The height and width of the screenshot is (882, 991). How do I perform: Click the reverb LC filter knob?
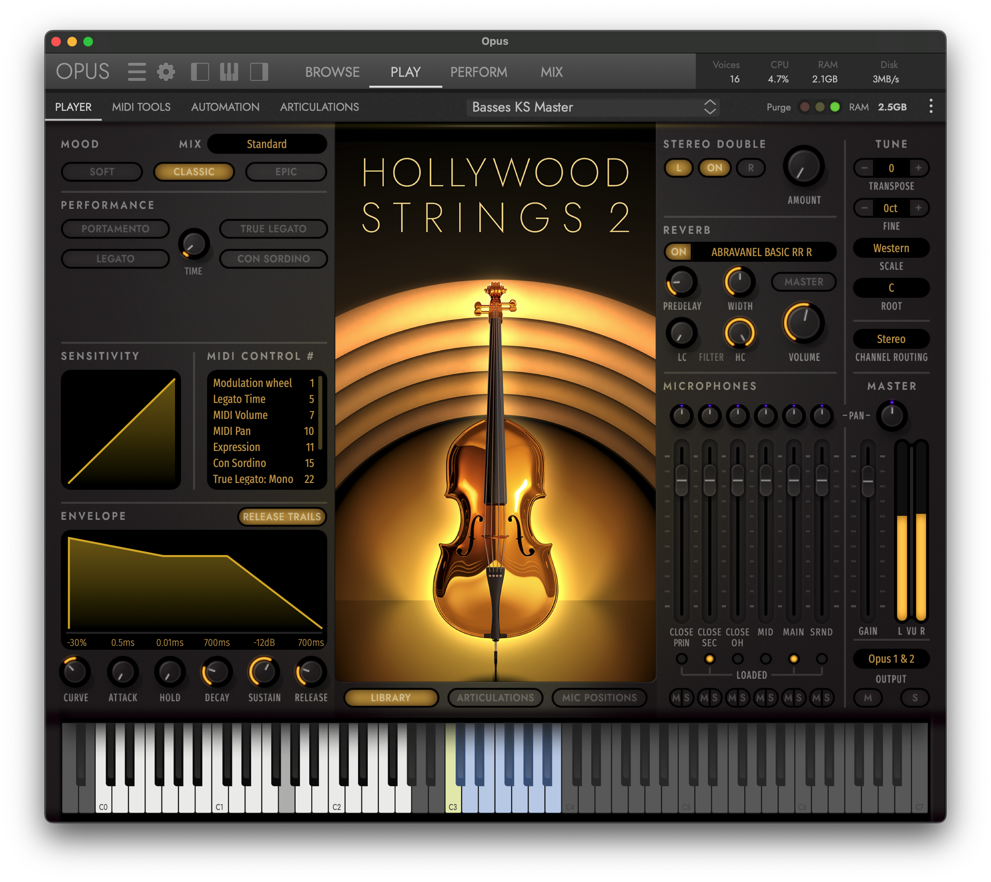(681, 333)
